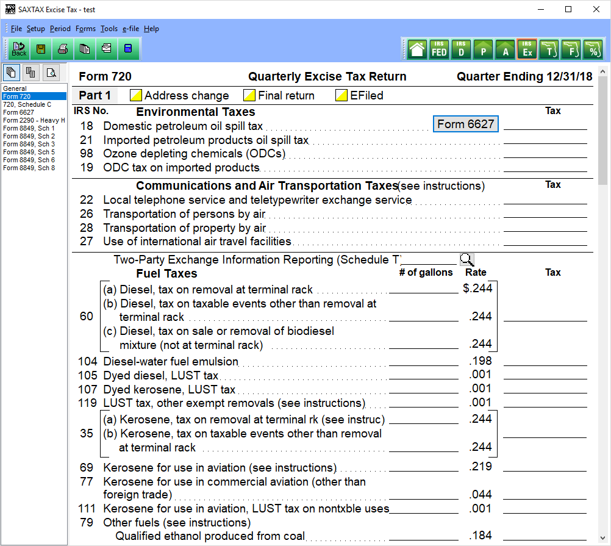Click gallons field for Diesel-water fuel emulsion
Image resolution: width=611 pixels, height=546 pixels.
424,361
